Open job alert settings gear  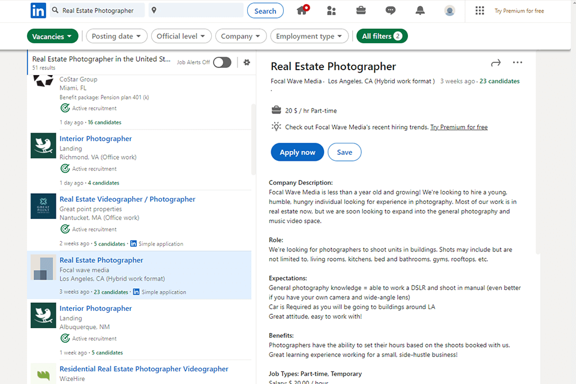click(247, 62)
